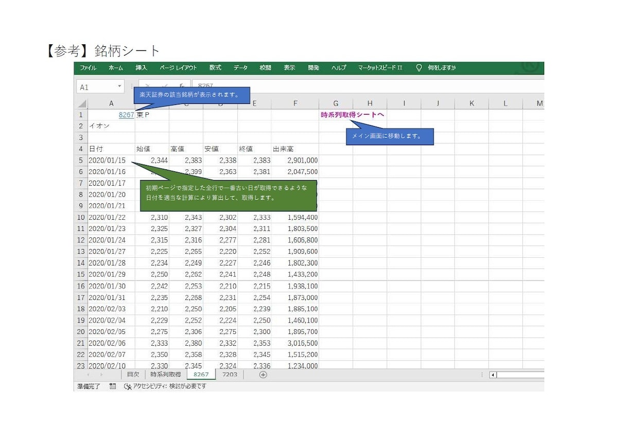The image size is (628, 442).
Task: Select column K header
Action: pos(472,104)
